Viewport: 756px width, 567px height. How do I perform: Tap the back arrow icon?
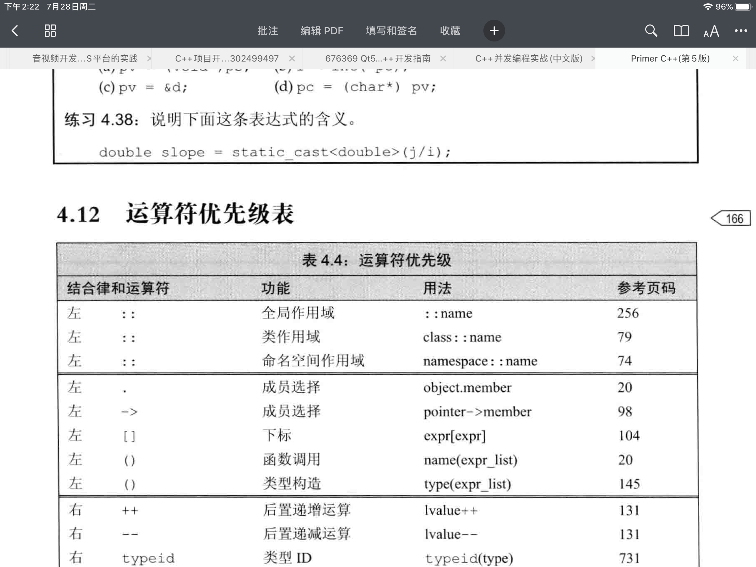tap(15, 31)
